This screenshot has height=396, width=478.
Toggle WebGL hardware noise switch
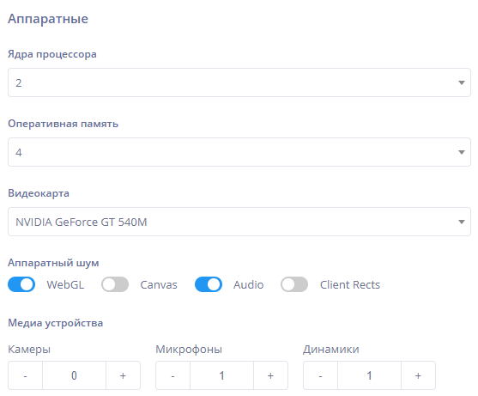[x=21, y=284]
